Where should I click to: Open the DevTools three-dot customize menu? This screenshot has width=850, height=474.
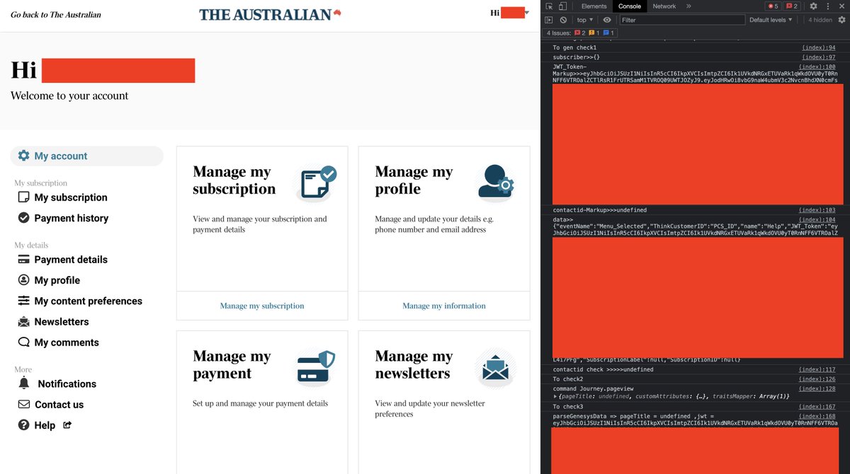827,6
